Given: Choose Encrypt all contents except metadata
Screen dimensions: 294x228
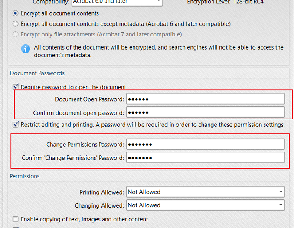Looking at the screenshot, I should (x=16, y=24).
